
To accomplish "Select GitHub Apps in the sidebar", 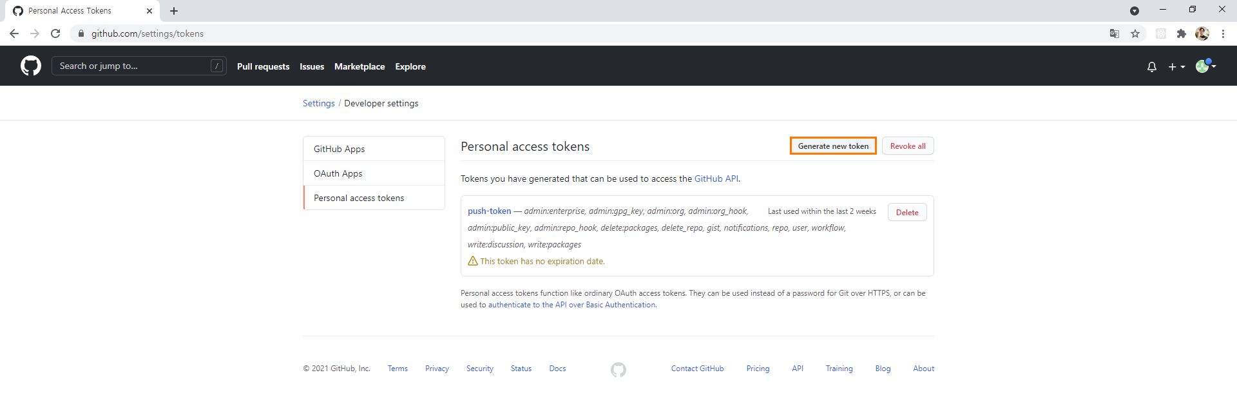I will (340, 149).
